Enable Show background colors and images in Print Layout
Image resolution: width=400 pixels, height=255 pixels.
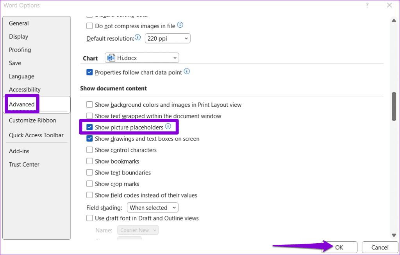[89, 104]
